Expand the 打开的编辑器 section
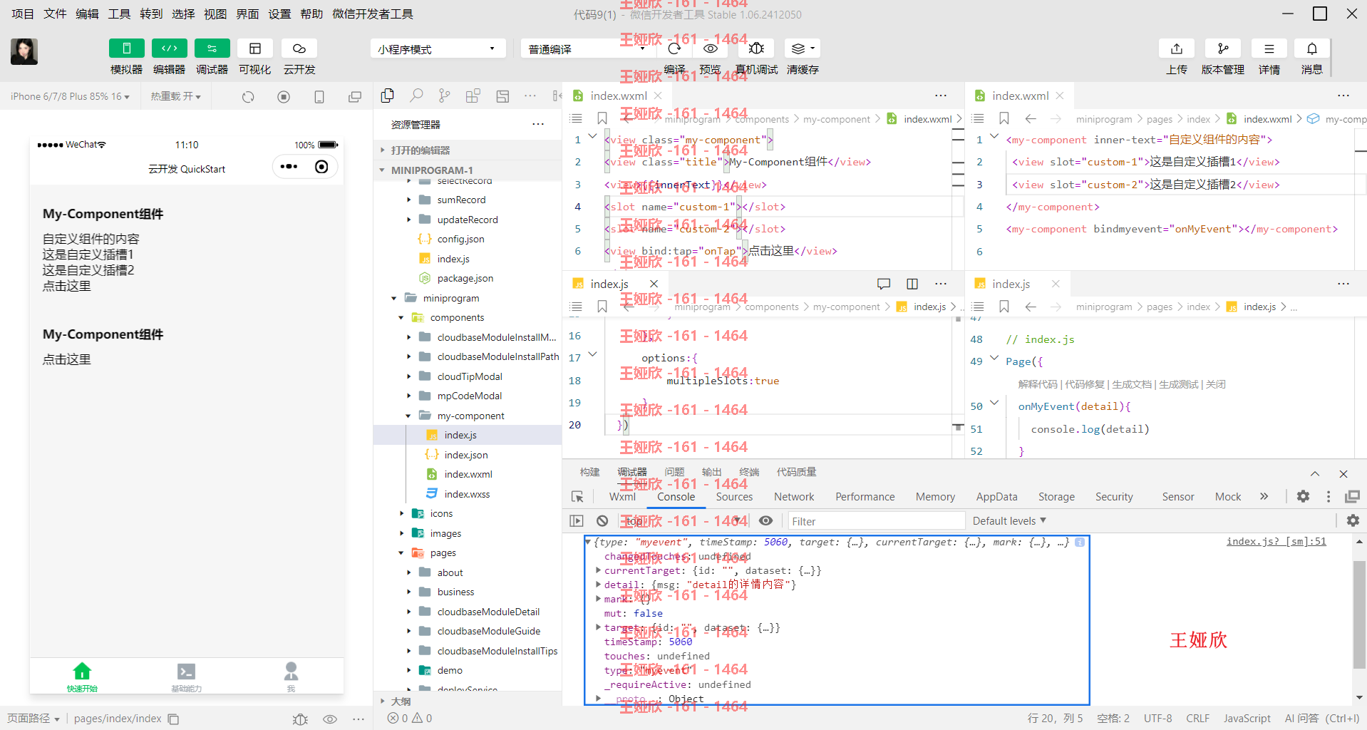 click(x=468, y=150)
